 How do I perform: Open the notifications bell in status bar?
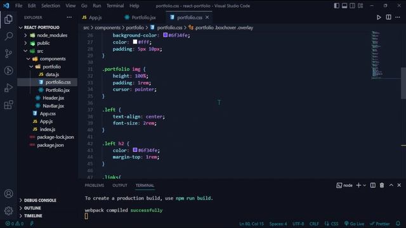coord(398,224)
